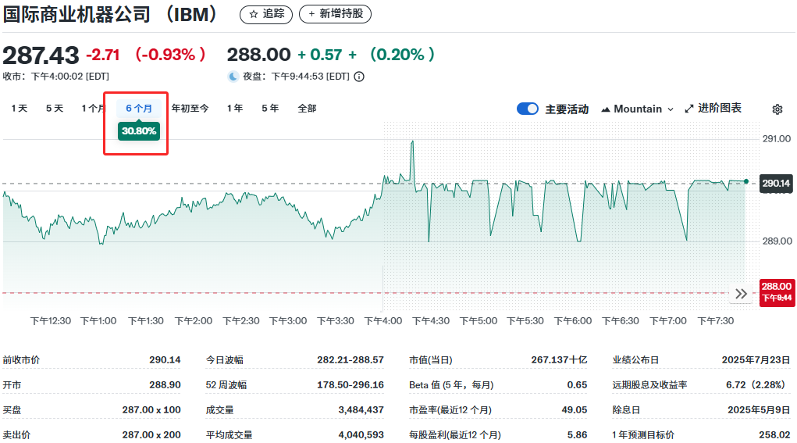Click the star Follow (追踪) button
Screen dimensions: 797x443
[x=266, y=14]
